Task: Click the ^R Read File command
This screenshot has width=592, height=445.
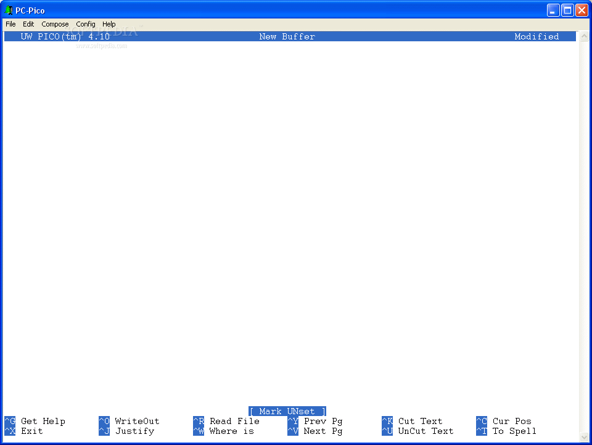Action: (x=226, y=421)
